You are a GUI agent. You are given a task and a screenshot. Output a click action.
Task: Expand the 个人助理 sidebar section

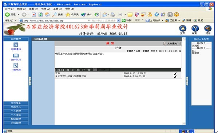pos(16,111)
